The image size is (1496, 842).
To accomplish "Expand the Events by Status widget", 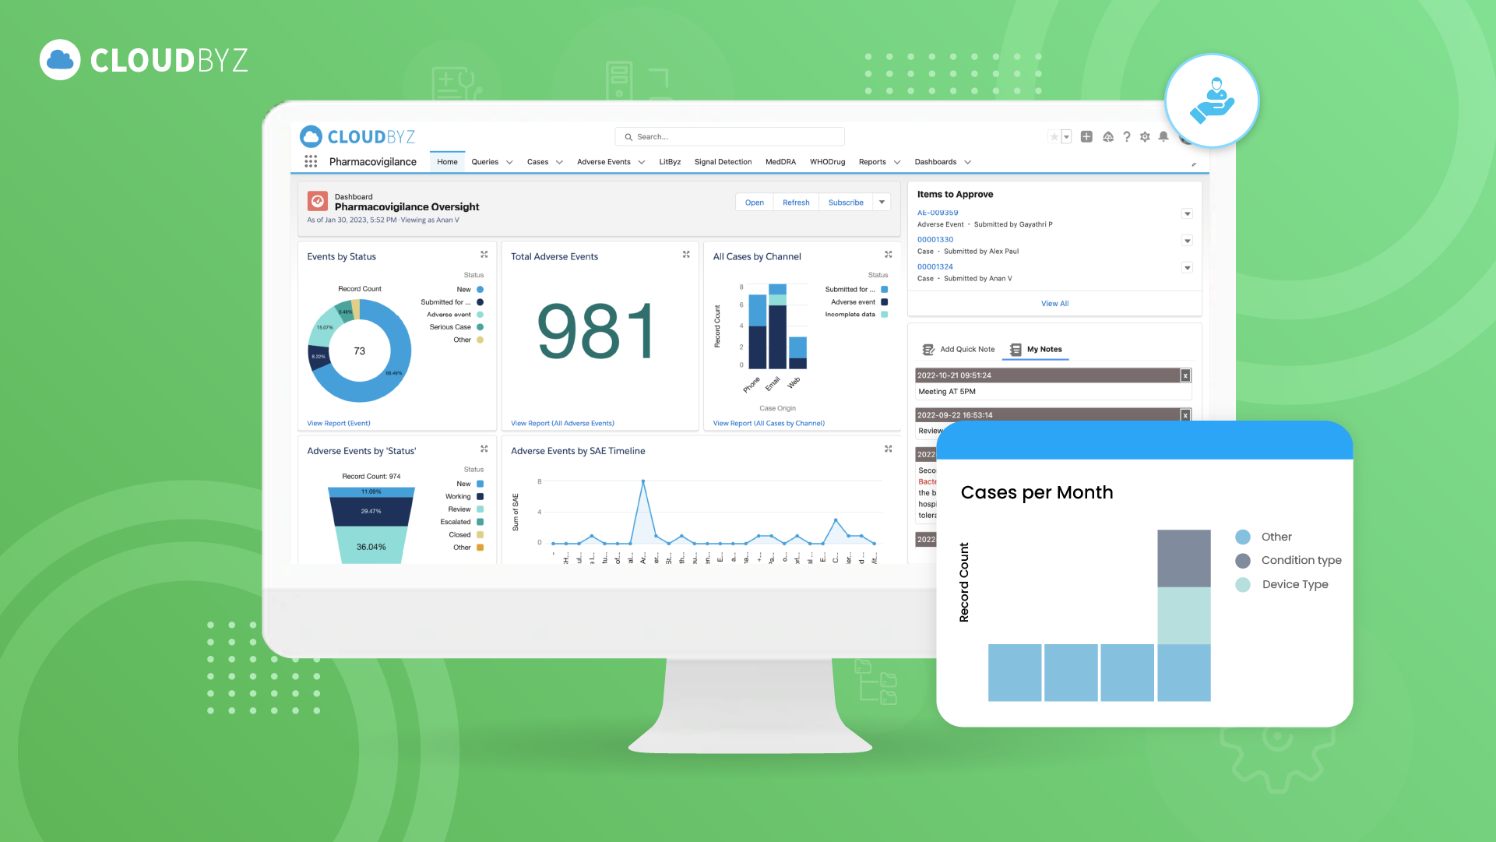I will point(484,254).
